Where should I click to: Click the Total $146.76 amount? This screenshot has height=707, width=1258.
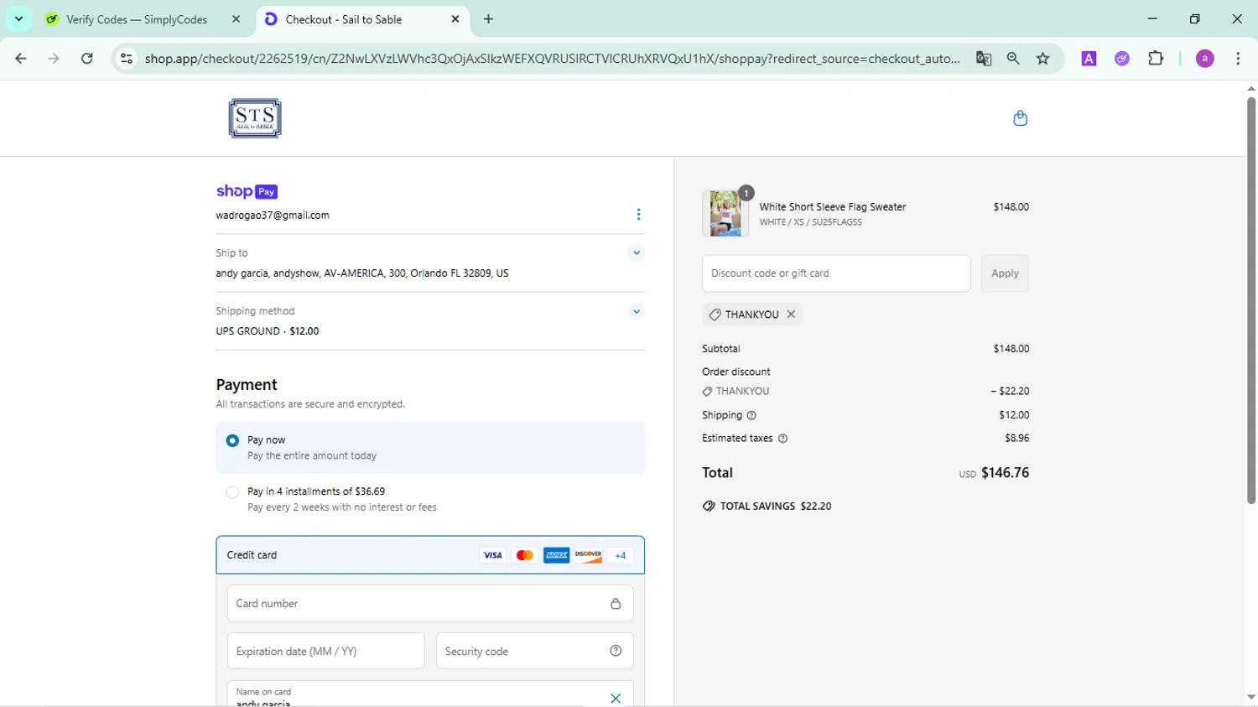(x=1005, y=473)
